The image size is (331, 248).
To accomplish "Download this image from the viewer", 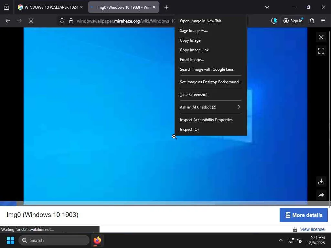I will tap(321, 181).
